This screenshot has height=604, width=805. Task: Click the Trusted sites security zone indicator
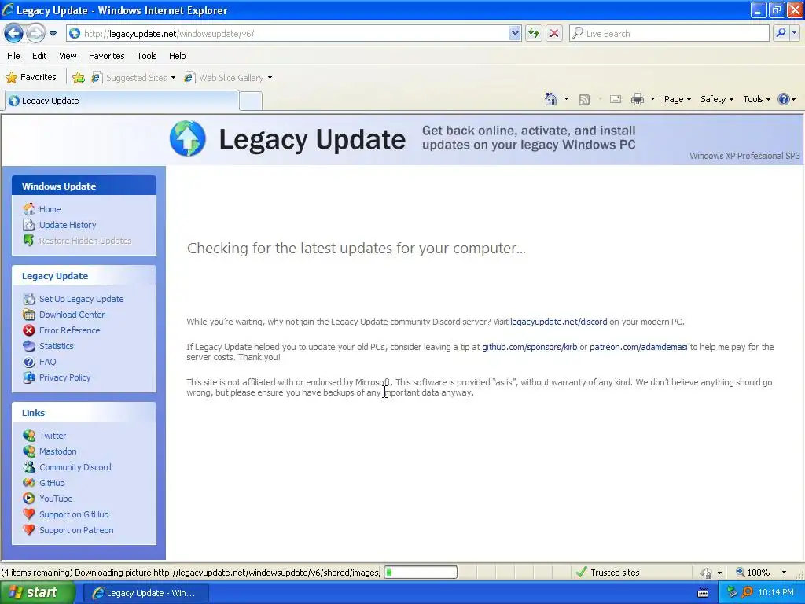[x=608, y=573]
